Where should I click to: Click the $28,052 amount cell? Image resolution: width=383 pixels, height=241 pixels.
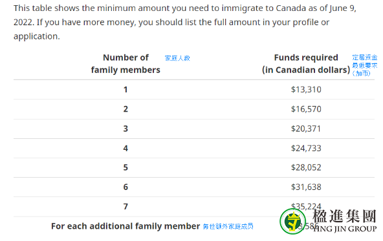click(306, 167)
